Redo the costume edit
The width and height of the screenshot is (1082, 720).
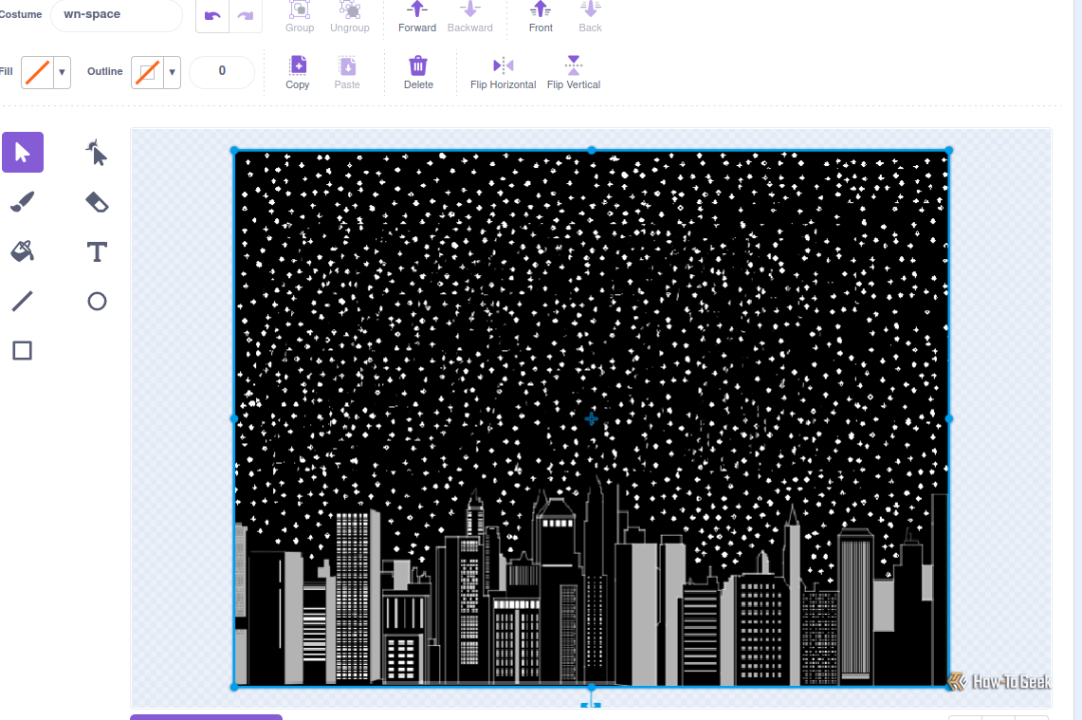tap(246, 16)
